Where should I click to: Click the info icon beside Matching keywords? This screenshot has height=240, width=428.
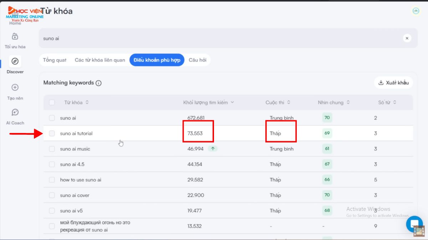(99, 83)
